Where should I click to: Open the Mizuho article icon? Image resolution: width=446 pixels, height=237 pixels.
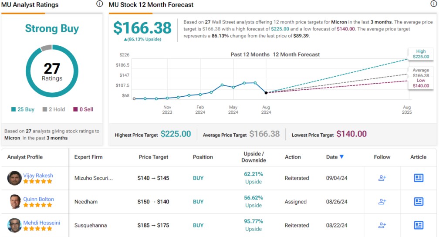click(x=418, y=178)
